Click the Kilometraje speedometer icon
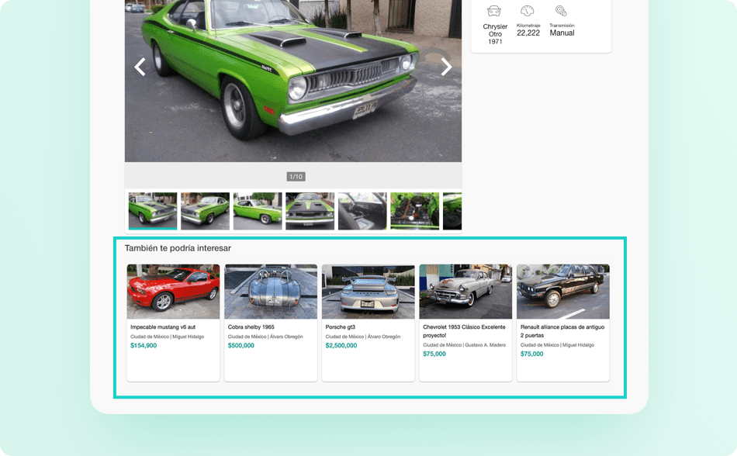This screenshot has height=456, width=737. tap(528, 11)
